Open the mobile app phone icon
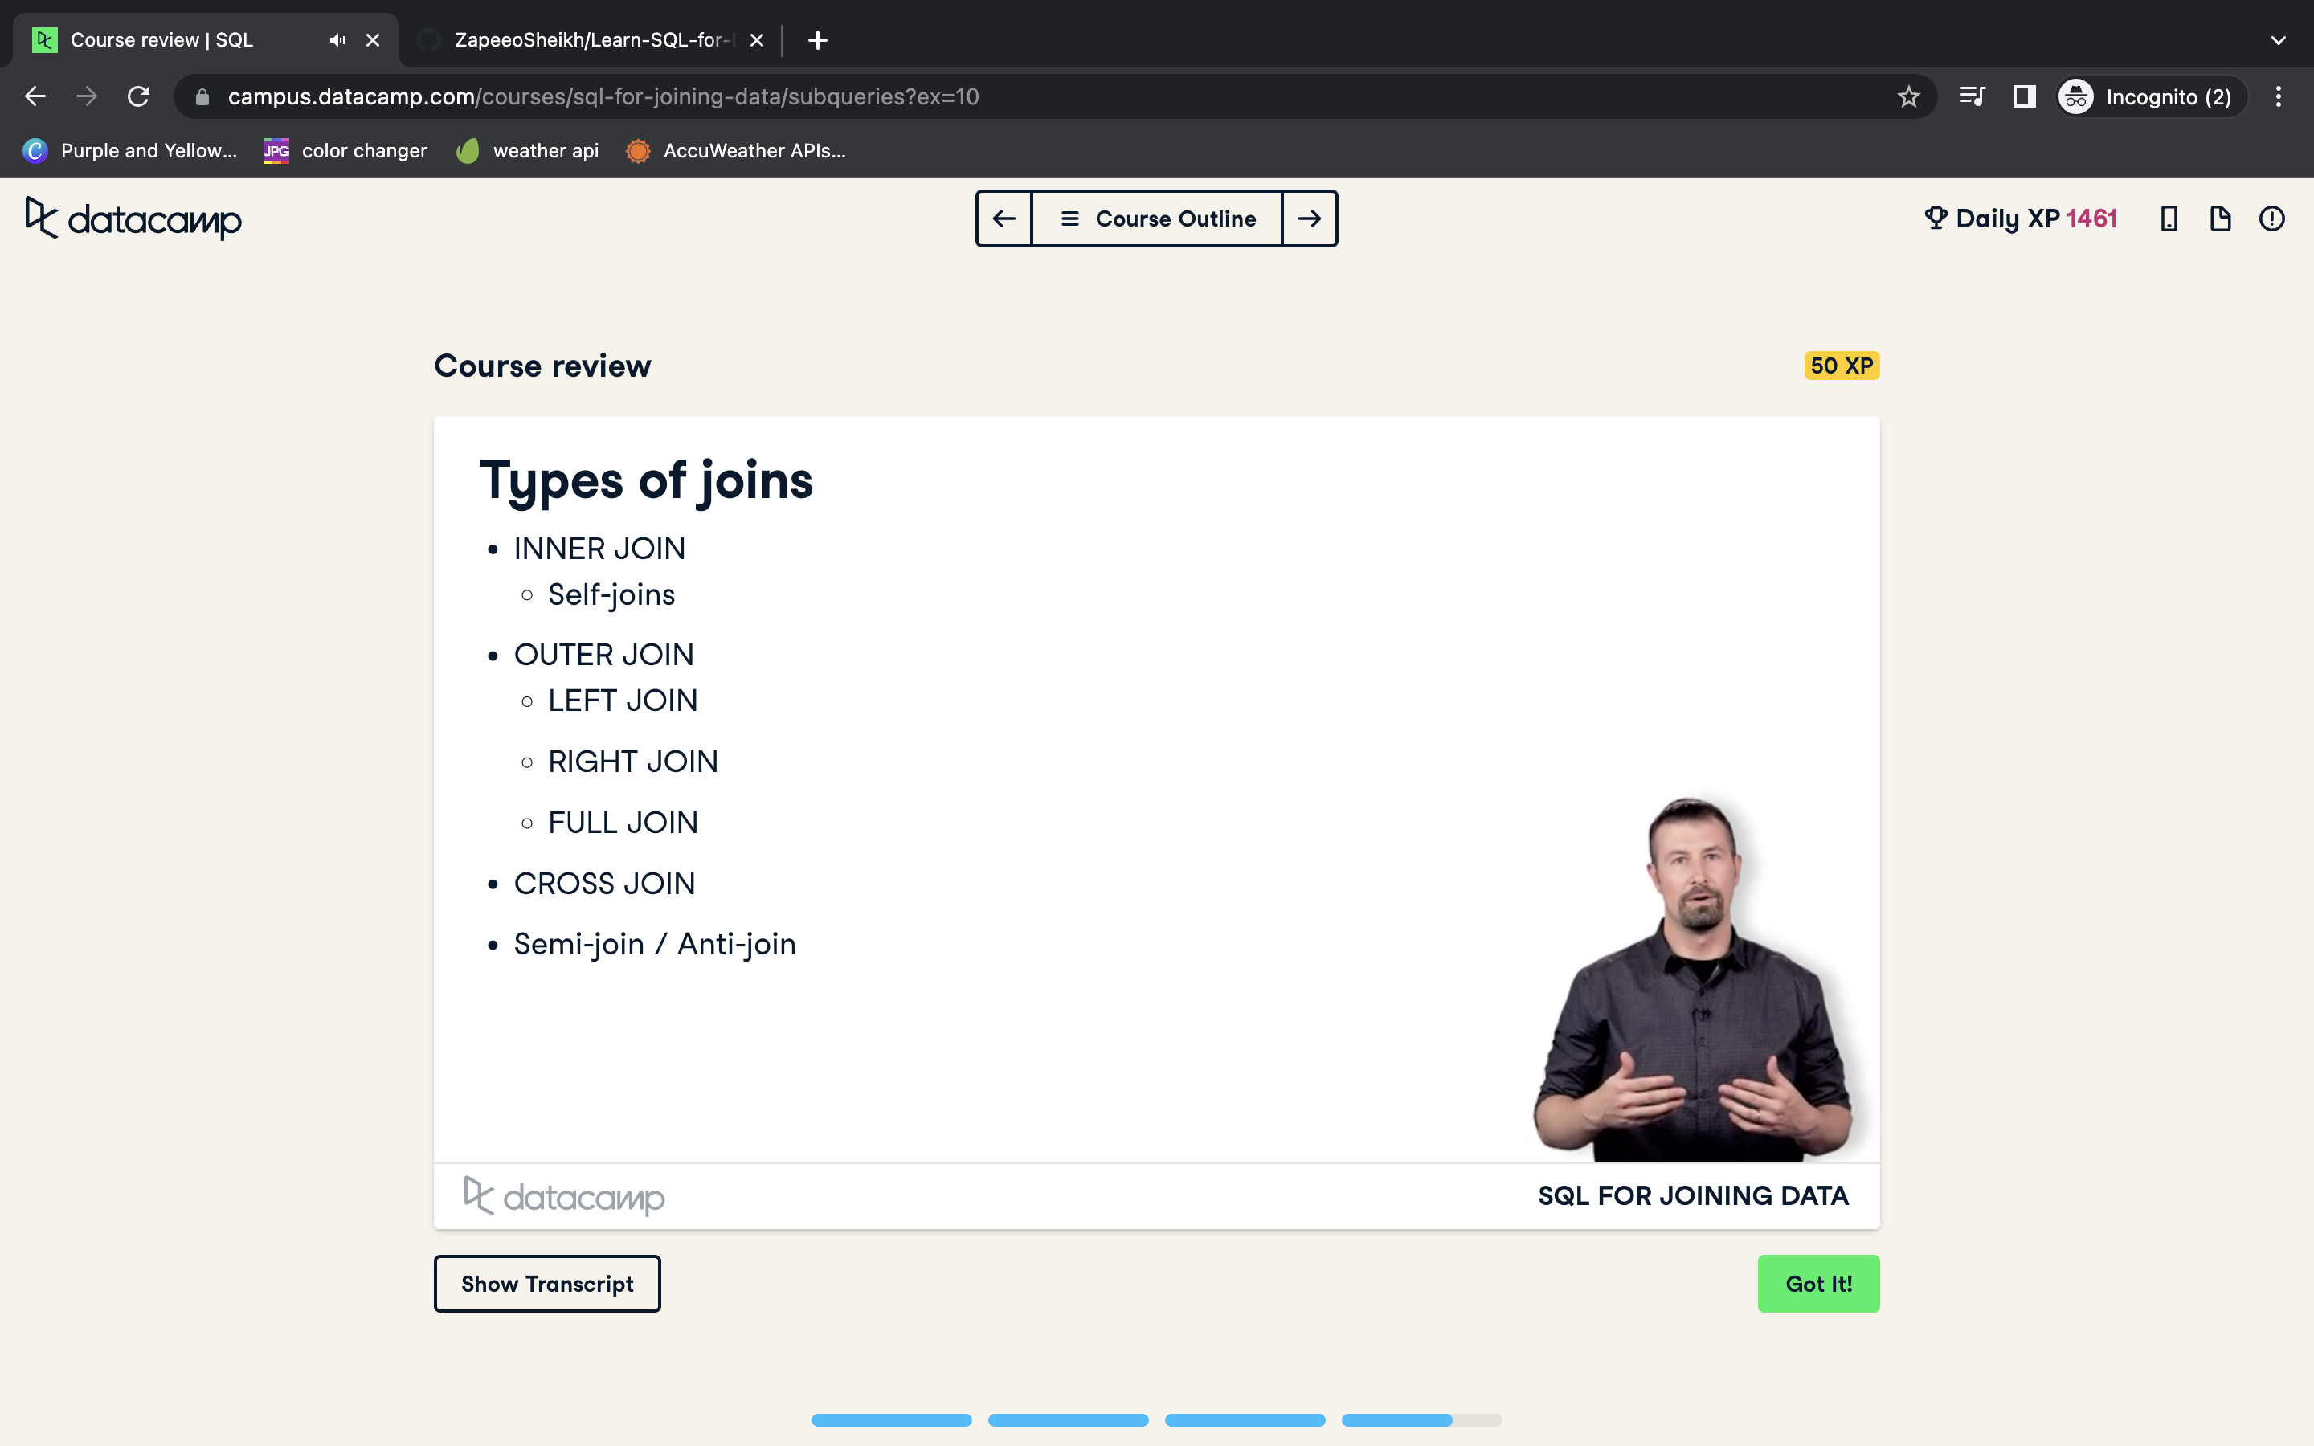The width and height of the screenshot is (2314, 1446). pyautogui.click(x=2169, y=219)
